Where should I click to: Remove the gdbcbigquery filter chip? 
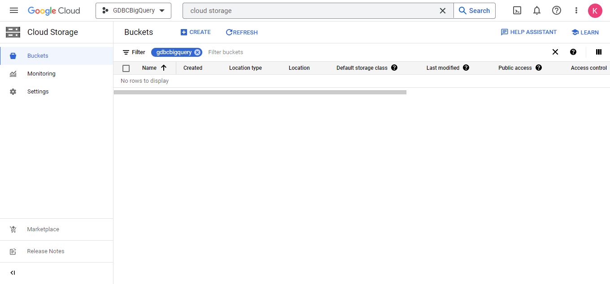(x=197, y=52)
